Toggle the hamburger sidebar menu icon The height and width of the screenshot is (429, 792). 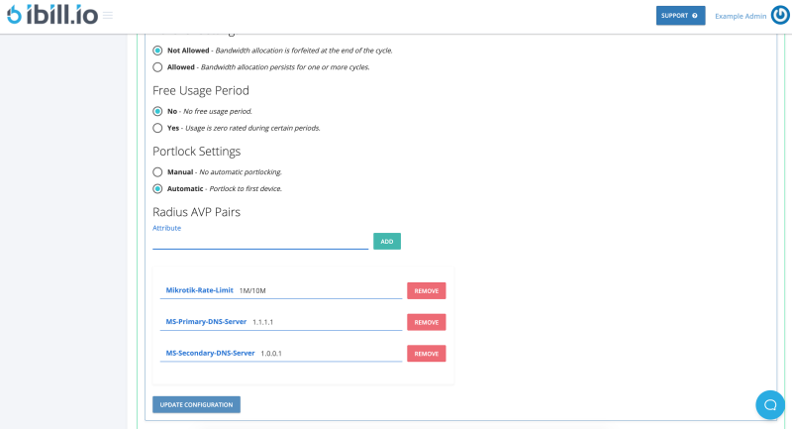pyautogui.click(x=107, y=16)
